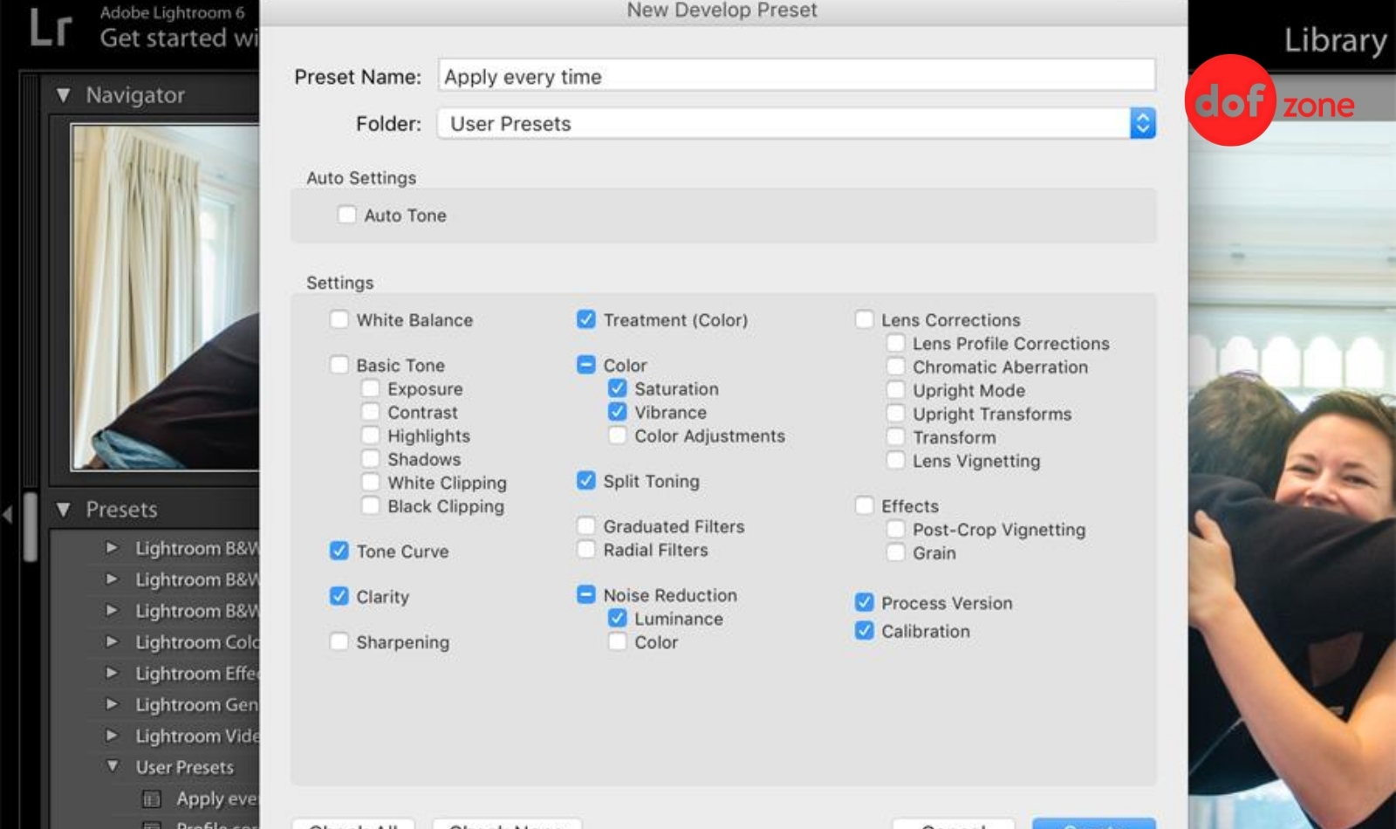Enable Chromatic Aberration checkbox
This screenshot has width=1396, height=829.
[896, 367]
